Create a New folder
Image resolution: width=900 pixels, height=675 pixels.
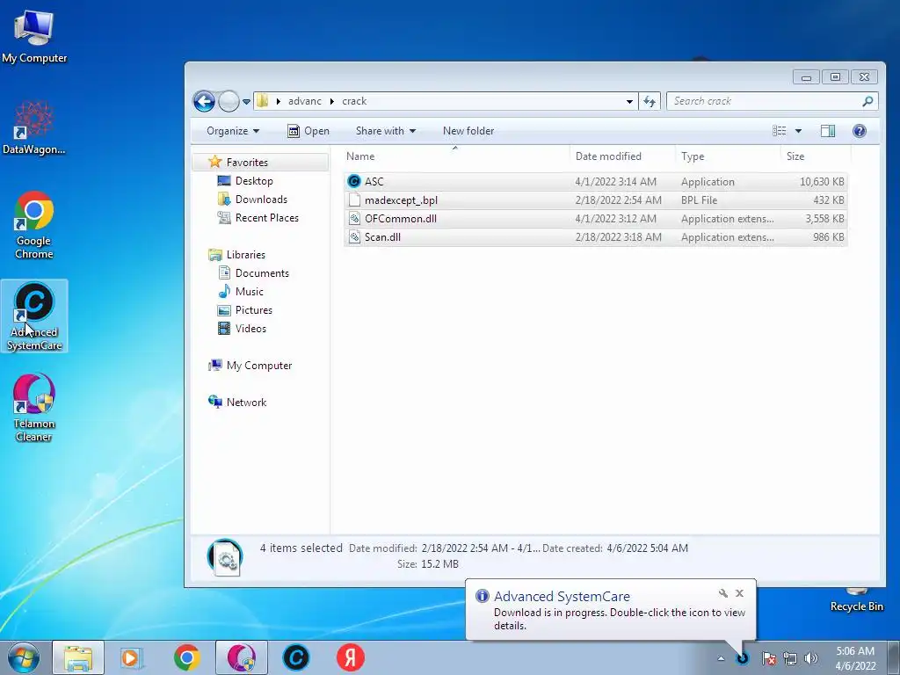[x=468, y=131]
